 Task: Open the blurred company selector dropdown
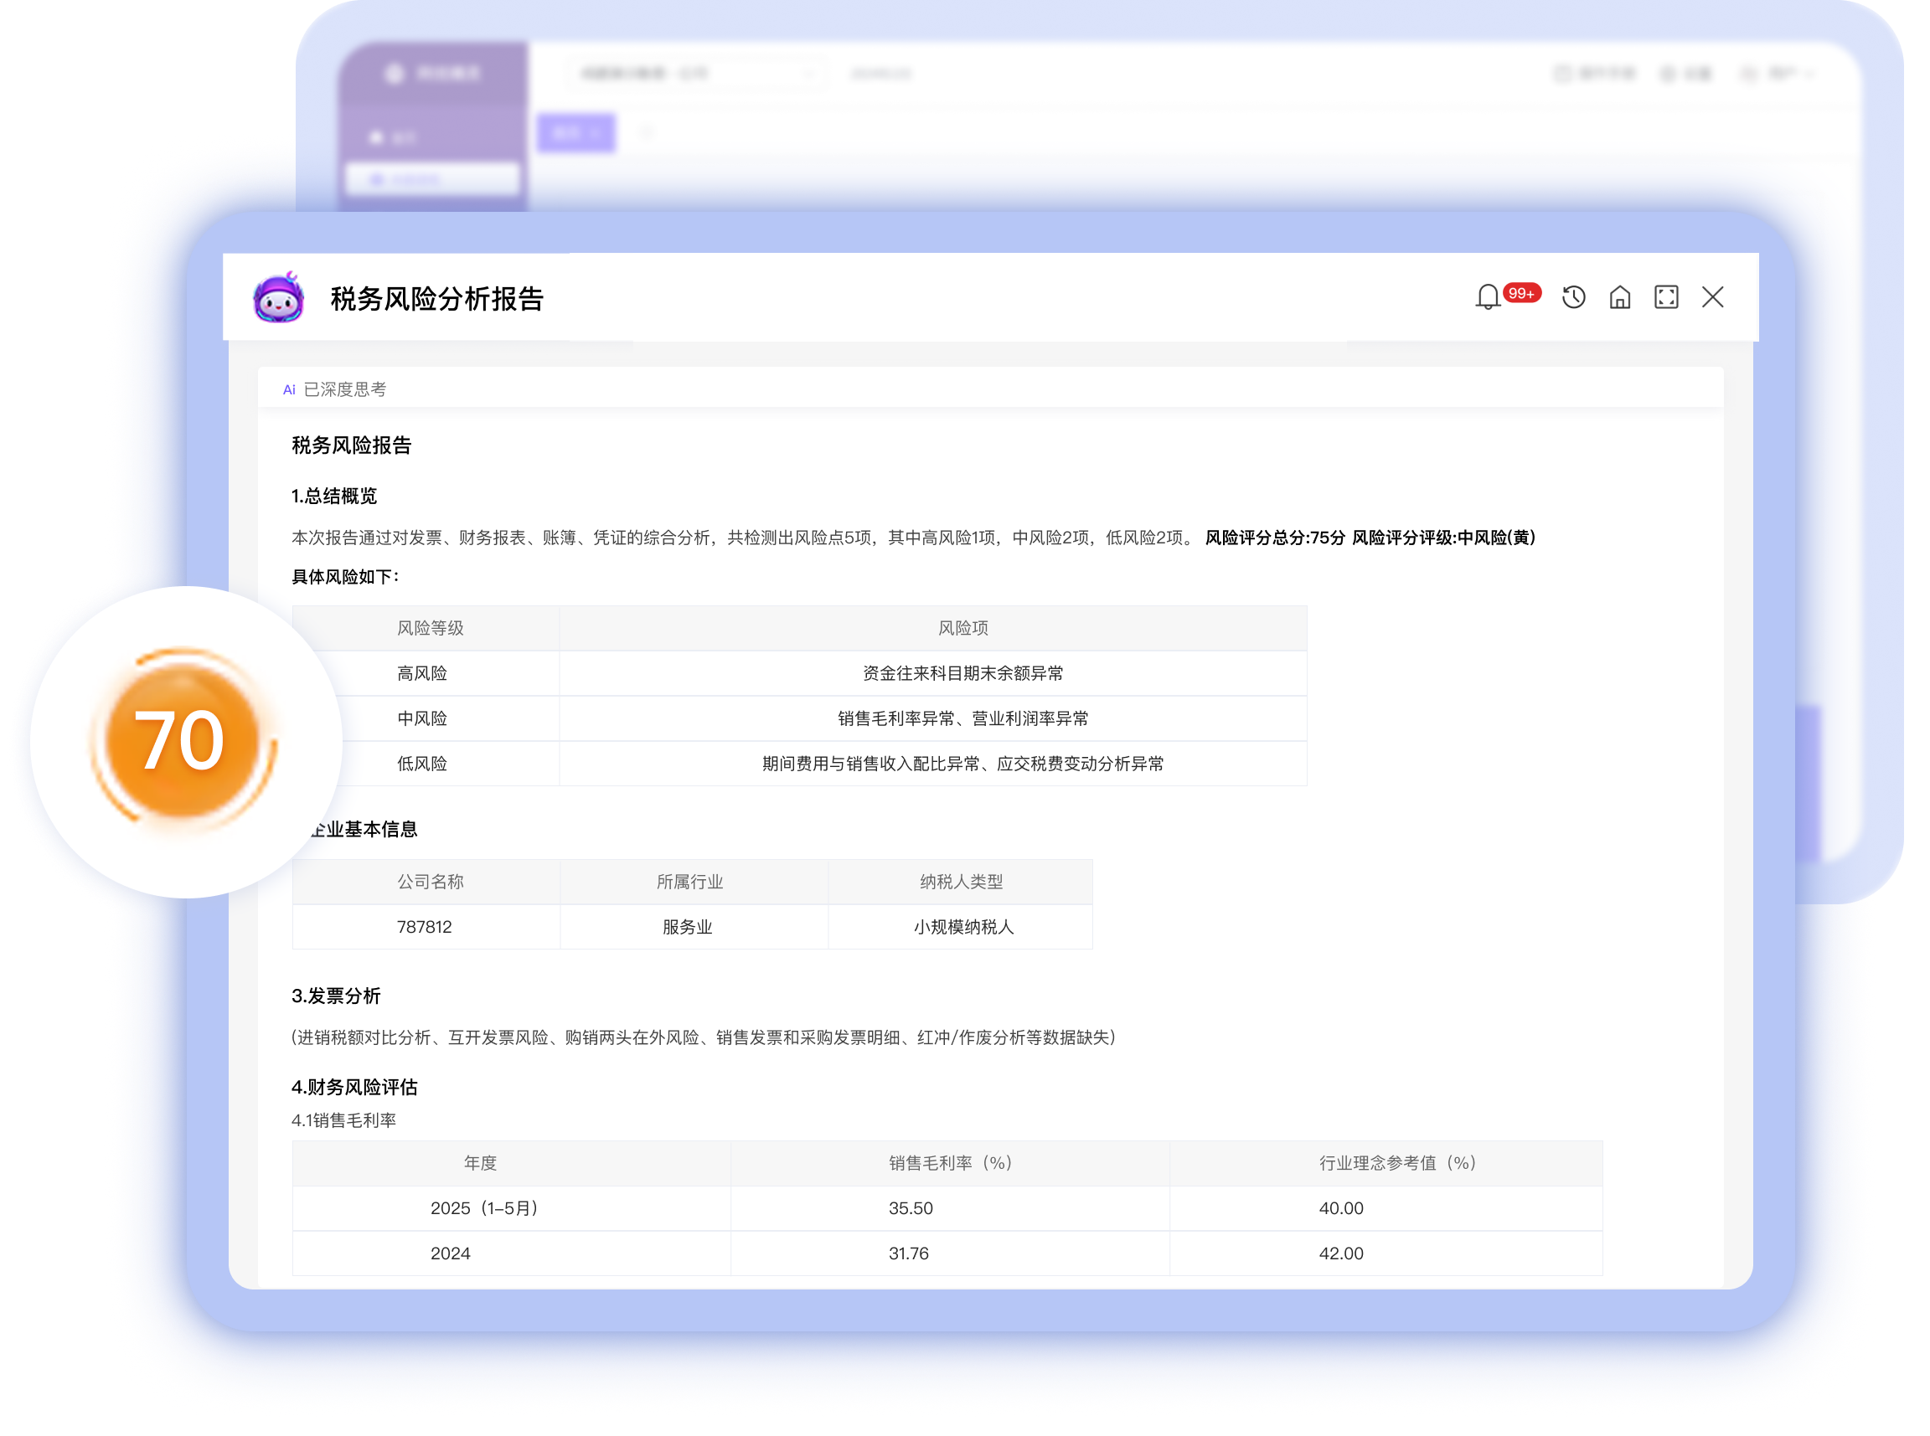pos(695,74)
